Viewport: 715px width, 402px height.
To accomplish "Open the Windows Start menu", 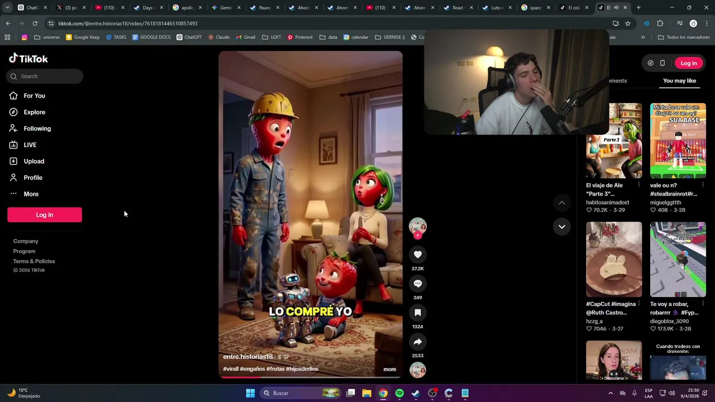I will point(250,393).
